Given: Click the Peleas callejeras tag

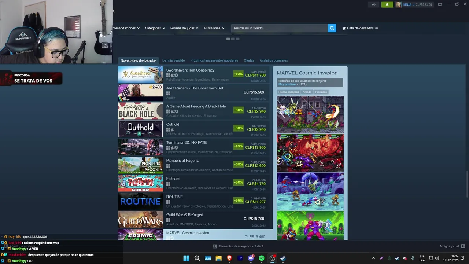Looking at the screenshot, I should 289,92.
